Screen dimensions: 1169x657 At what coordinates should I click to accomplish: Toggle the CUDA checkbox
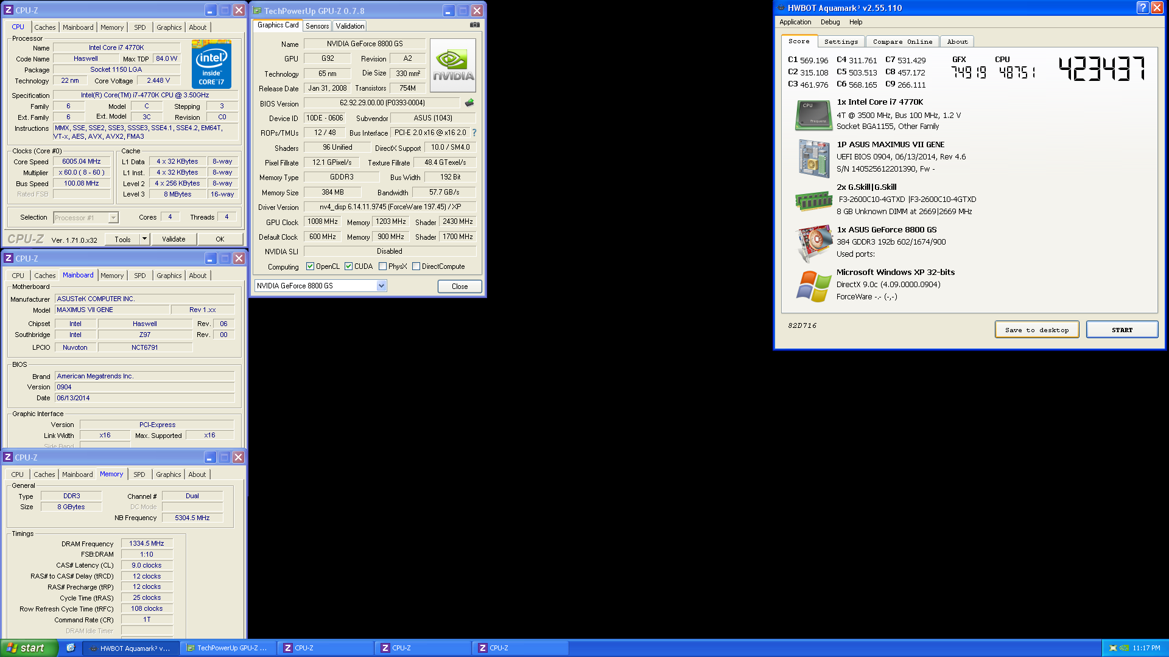(348, 266)
